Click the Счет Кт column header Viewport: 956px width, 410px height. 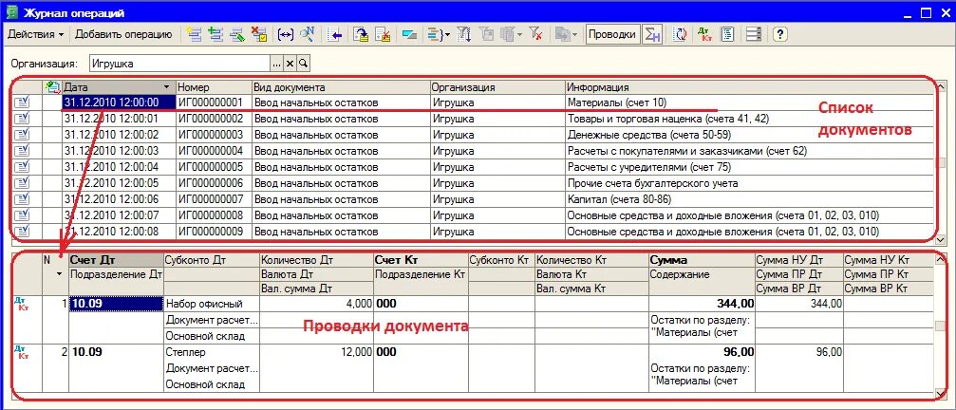tap(421, 261)
